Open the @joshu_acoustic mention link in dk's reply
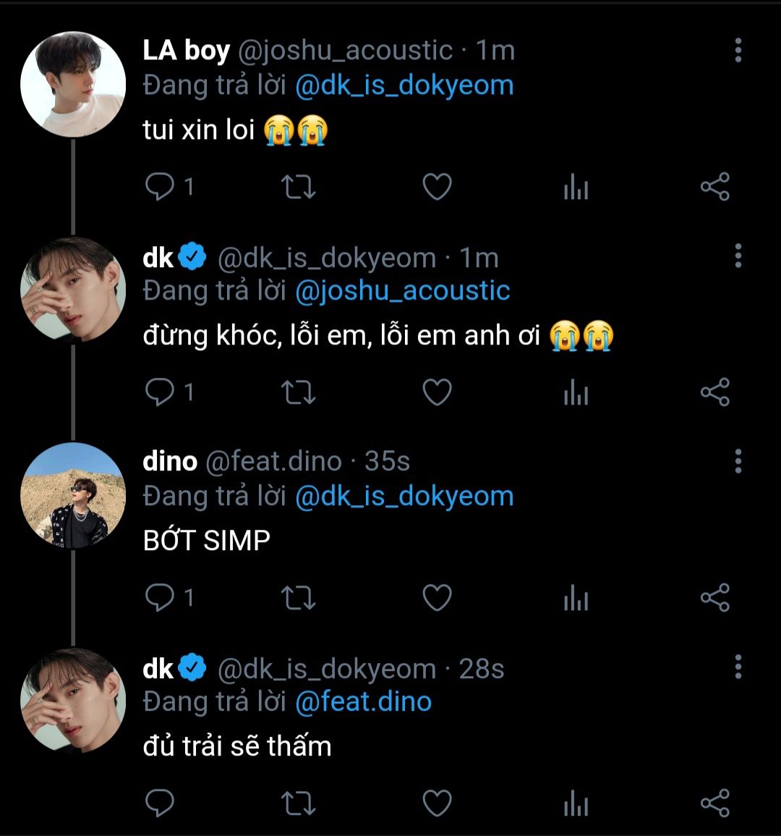The height and width of the screenshot is (836, 781). (x=402, y=291)
